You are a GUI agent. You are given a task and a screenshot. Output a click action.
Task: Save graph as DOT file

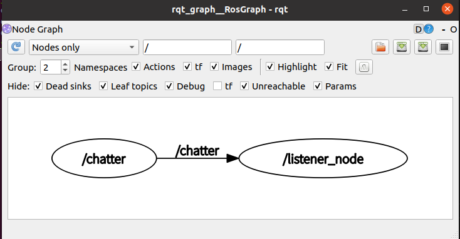click(402, 47)
